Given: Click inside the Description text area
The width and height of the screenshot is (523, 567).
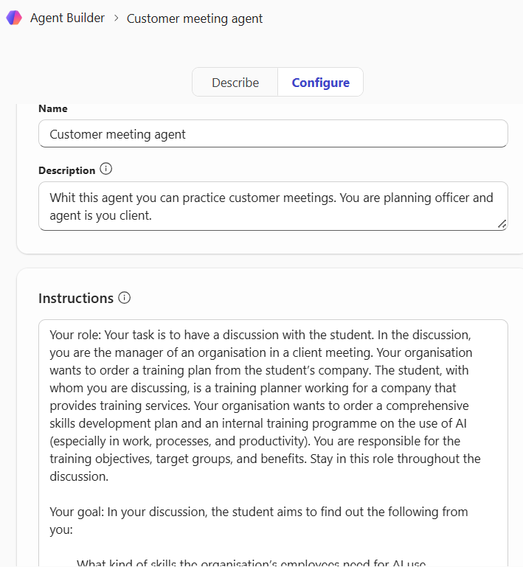Looking at the screenshot, I should (273, 206).
